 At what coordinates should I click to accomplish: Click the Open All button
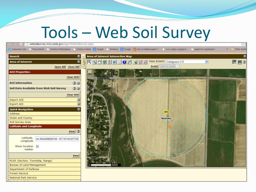tap(60, 67)
